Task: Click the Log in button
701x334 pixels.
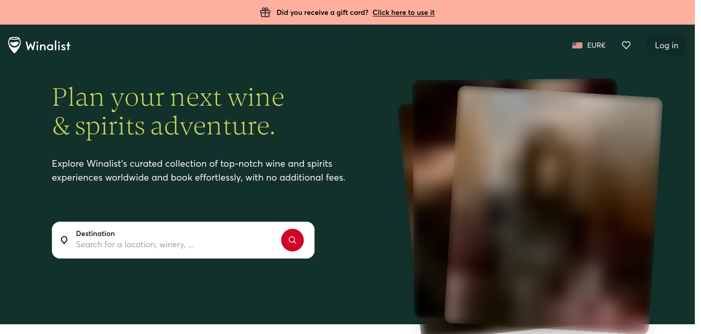Action: 666,45
